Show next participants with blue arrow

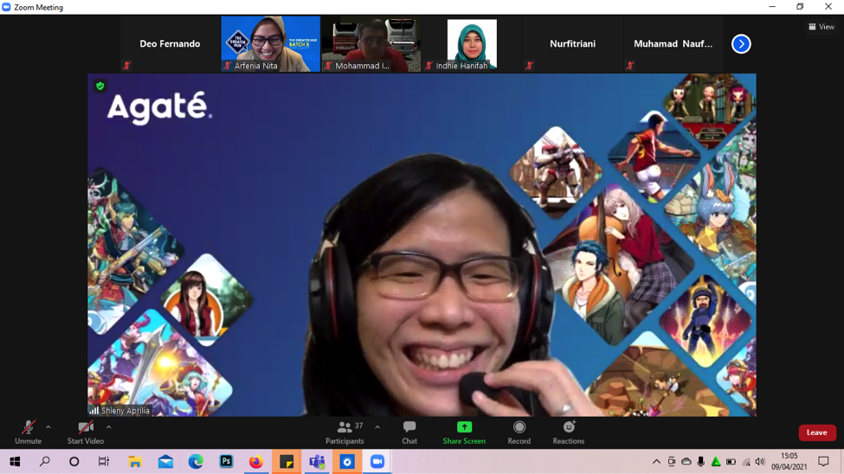click(741, 44)
